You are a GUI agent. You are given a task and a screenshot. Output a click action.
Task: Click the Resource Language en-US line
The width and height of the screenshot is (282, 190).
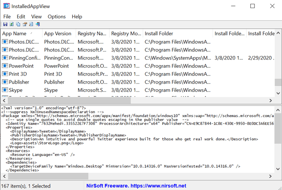(42, 155)
